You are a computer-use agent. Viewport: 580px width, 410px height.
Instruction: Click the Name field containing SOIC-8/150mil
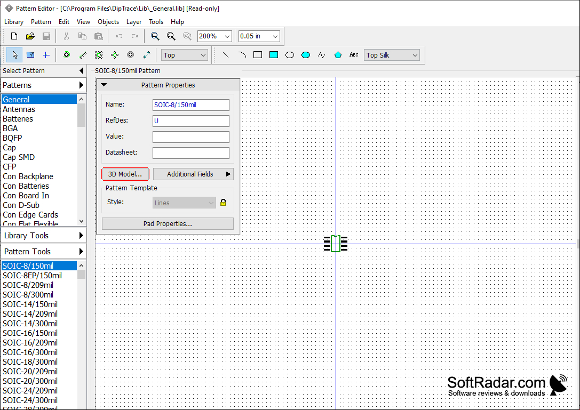click(191, 105)
